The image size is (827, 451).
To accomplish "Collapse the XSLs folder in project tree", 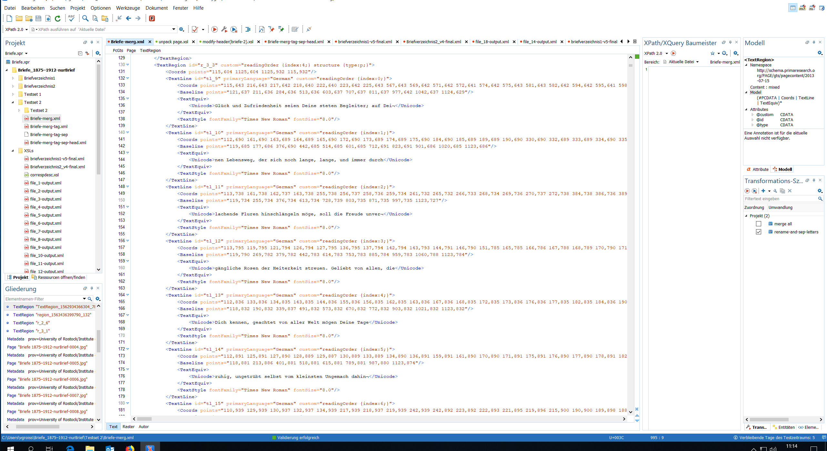I will pos(13,151).
